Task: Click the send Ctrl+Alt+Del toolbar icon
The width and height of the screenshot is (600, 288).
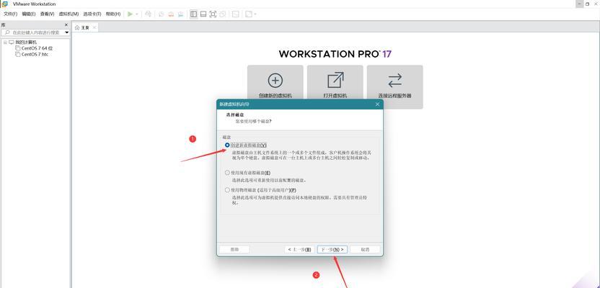Action: click(x=148, y=14)
